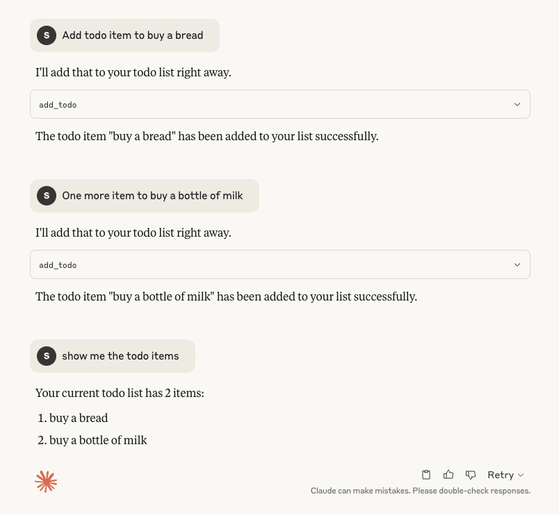Image resolution: width=559 pixels, height=515 pixels.
Task: Click list item "buy a bread"
Action: [79, 418]
